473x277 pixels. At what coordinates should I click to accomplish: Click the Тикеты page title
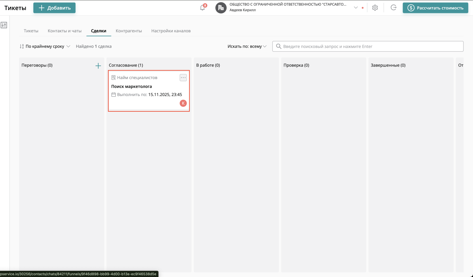15,8
